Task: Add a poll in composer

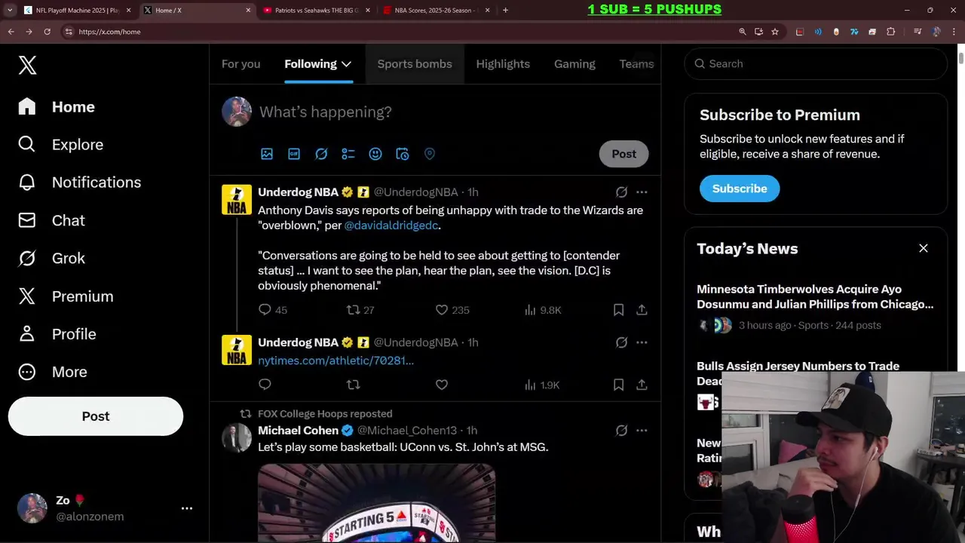Action: (x=348, y=154)
